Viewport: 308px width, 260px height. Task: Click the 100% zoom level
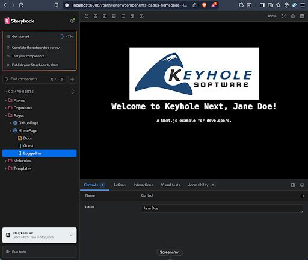(272, 16)
